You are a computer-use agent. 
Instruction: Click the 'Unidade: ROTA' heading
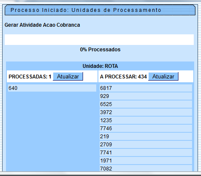(x=100, y=66)
